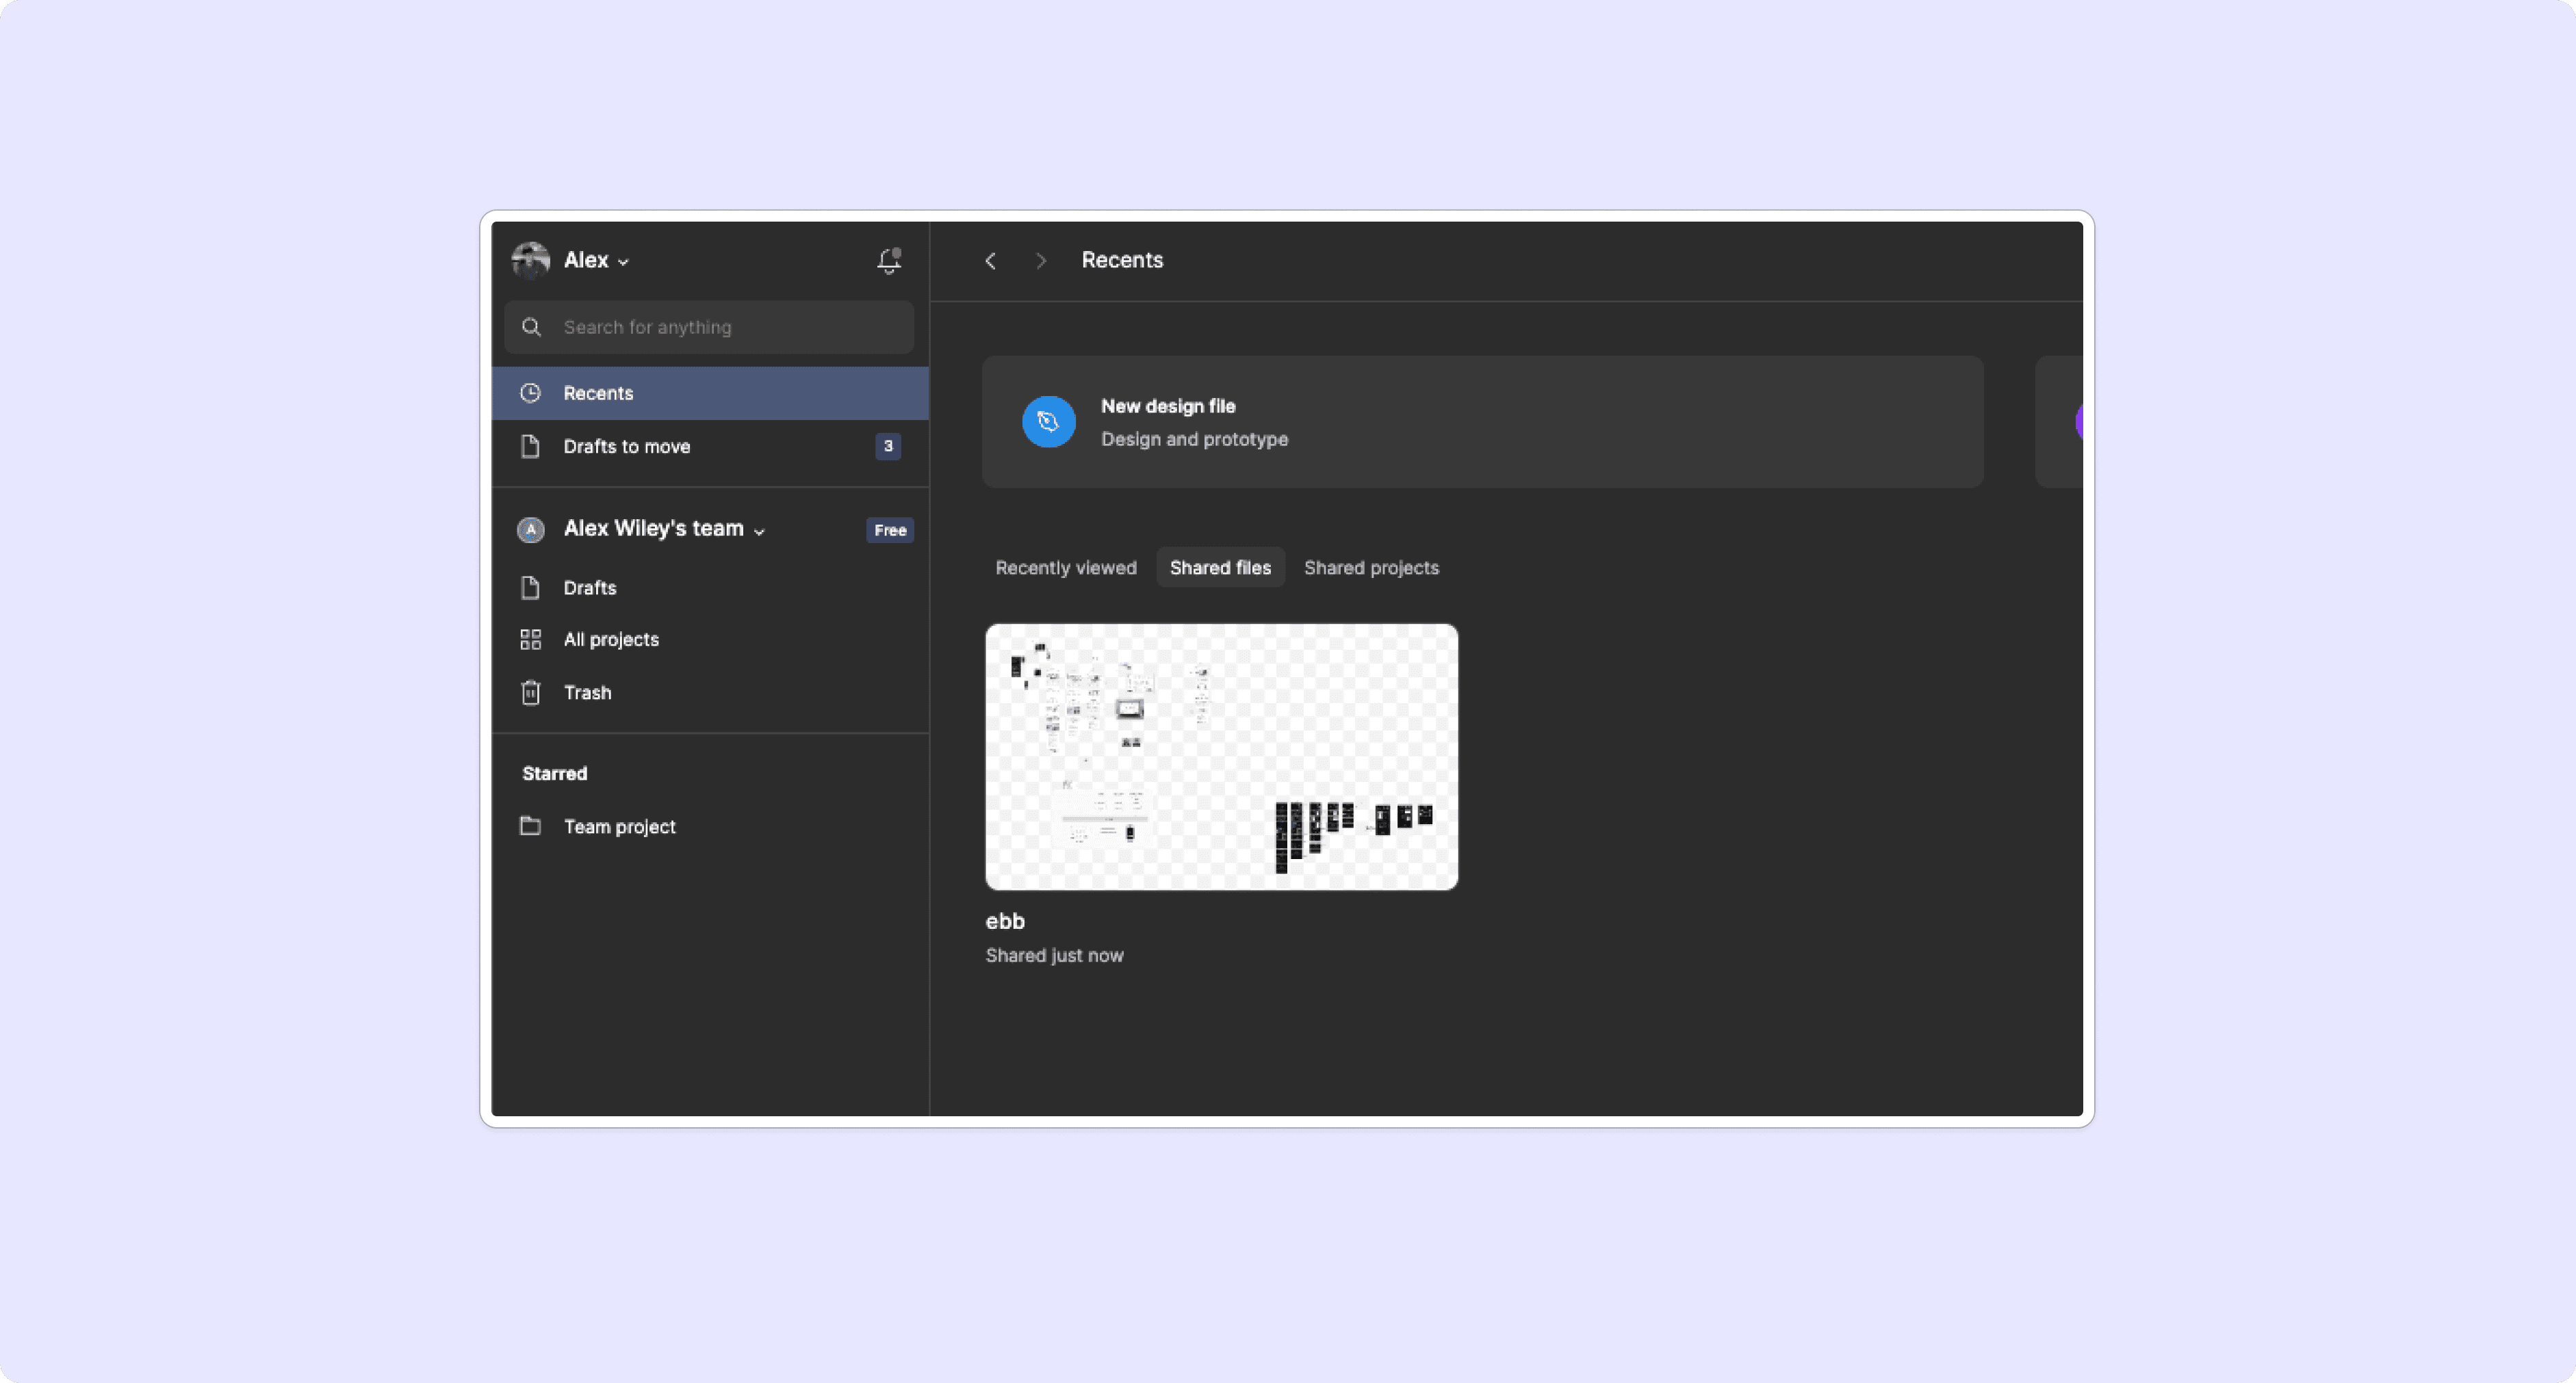Click the Drafts to move file icon
The image size is (2576, 1383).
[x=531, y=446]
